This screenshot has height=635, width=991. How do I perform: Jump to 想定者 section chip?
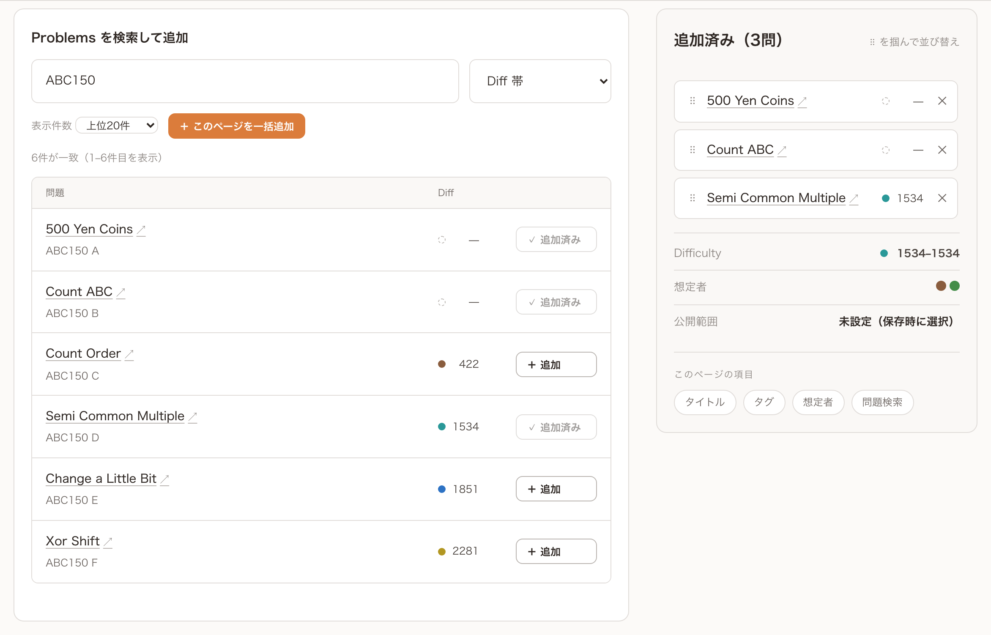[818, 402]
